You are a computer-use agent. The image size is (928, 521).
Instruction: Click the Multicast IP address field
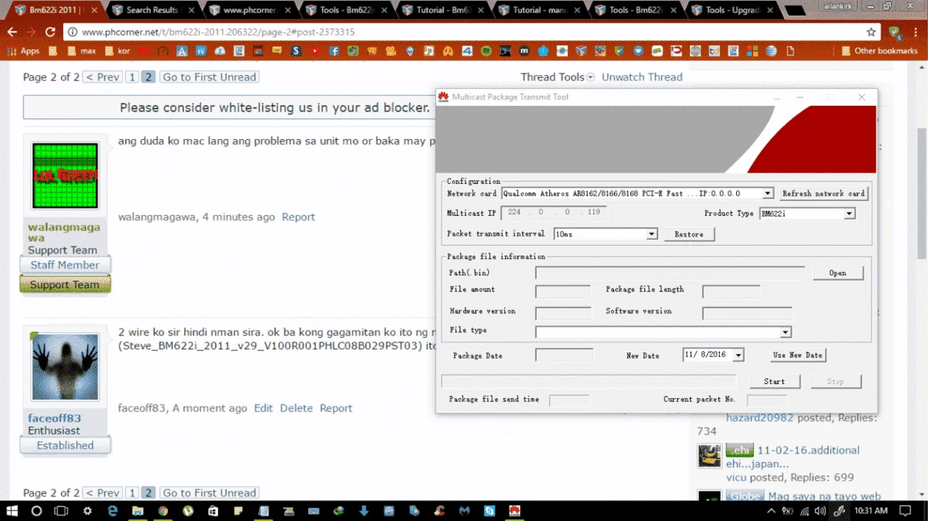pos(554,213)
